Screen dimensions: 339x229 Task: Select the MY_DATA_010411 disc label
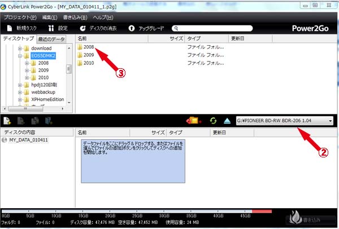tap(28, 140)
